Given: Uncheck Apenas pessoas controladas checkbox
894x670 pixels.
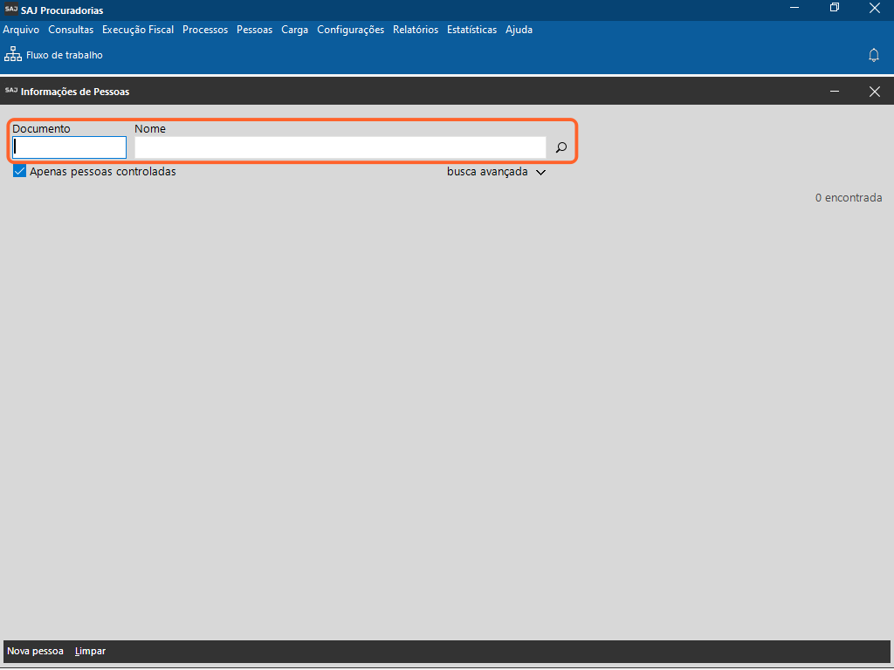Looking at the screenshot, I should pos(19,172).
